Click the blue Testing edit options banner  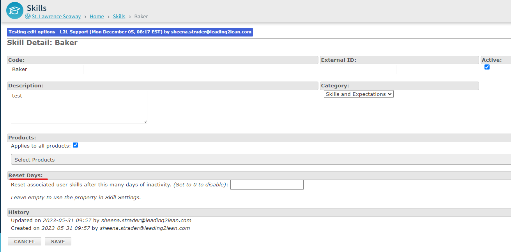(130, 32)
